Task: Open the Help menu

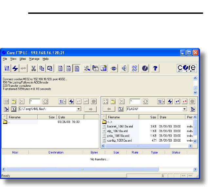Action: [46, 59]
